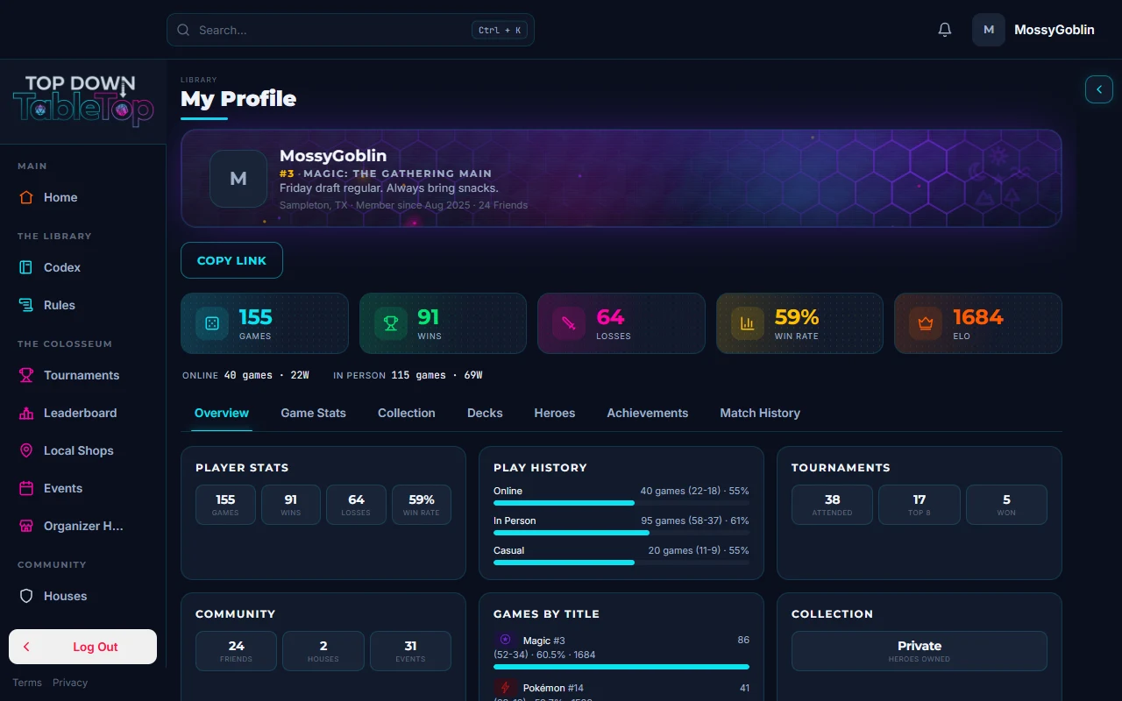
Task: Open the Privacy link
Action: [x=70, y=683]
